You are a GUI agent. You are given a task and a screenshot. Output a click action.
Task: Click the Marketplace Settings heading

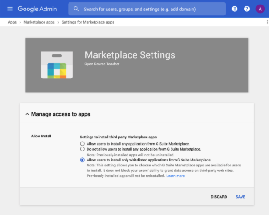(x=130, y=55)
